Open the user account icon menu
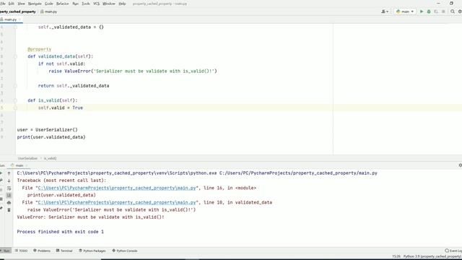This screenshot has height=260, width=462. pyautogui.click(x=385, y=12)
